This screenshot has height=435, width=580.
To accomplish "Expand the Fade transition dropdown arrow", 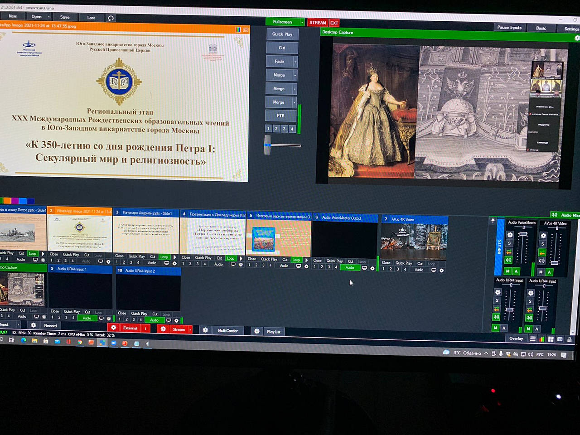I will point(295,62).
